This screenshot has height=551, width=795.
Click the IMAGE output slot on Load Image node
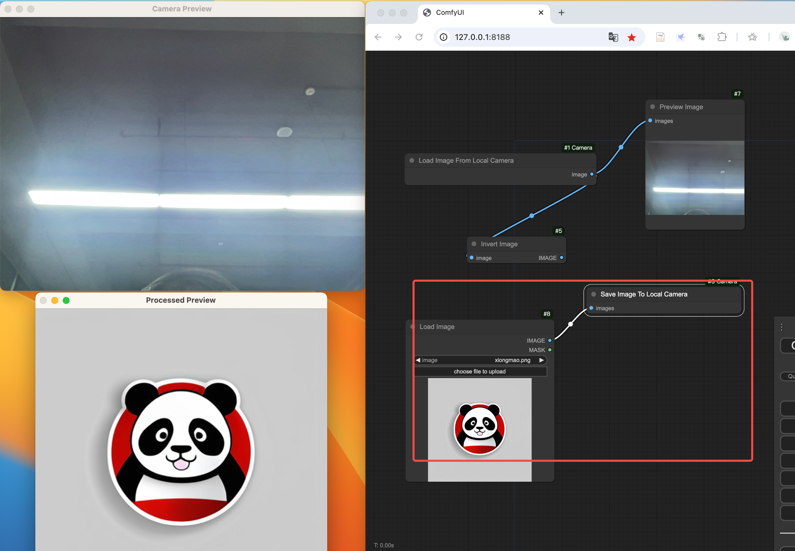point(550,340)
